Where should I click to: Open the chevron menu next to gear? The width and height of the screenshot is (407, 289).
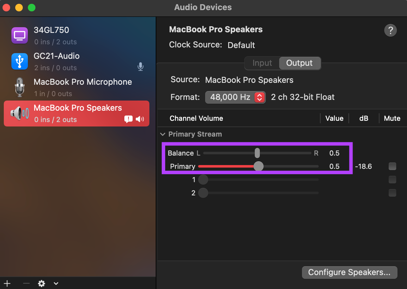pos(56,283)
